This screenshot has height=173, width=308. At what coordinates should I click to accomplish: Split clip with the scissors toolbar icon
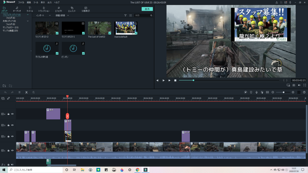[x=26, y=92]
